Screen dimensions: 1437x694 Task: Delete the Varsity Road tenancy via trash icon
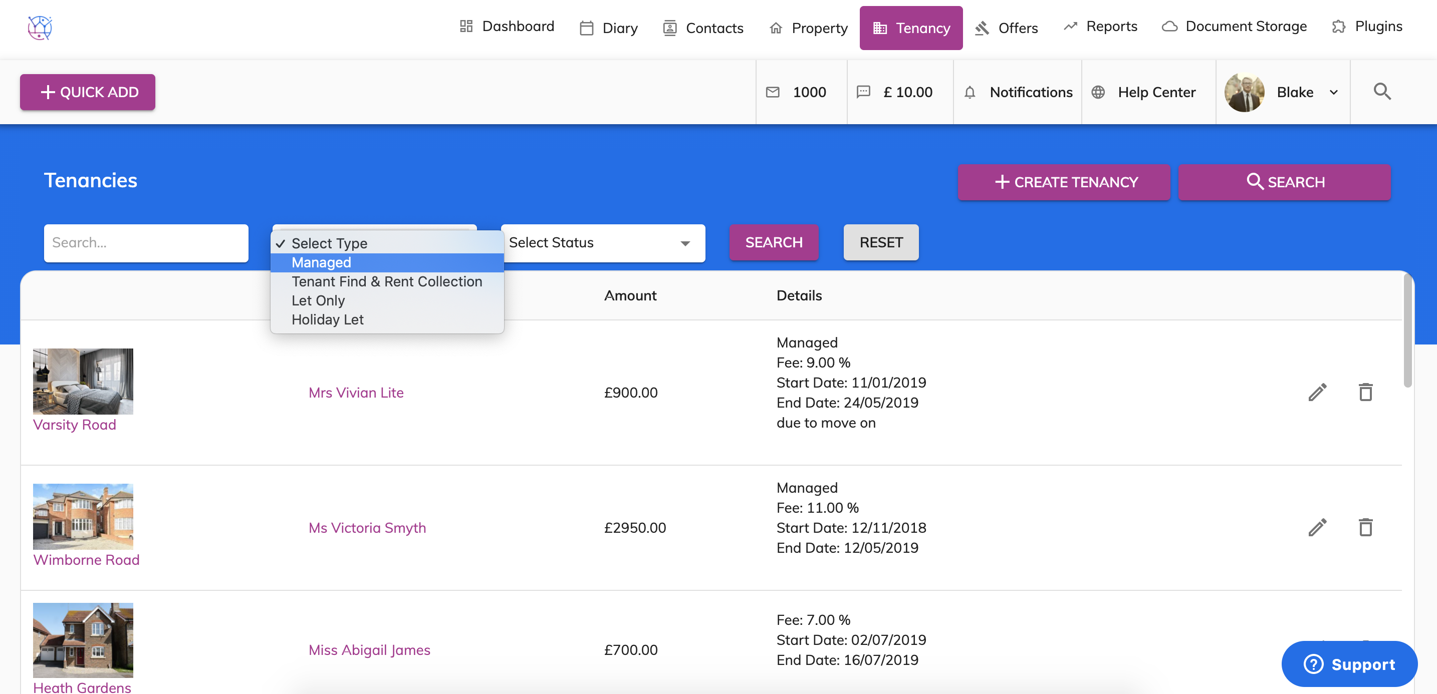[1365, 393]
